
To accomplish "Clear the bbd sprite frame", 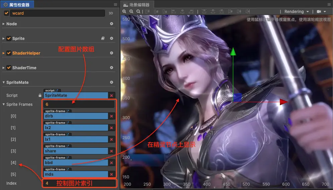I will click(111, 162).
